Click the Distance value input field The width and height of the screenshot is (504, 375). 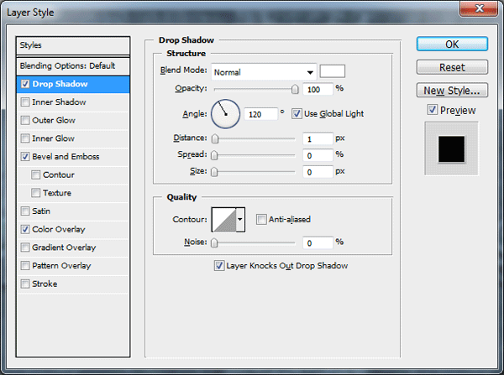click(x=318, y=138)
